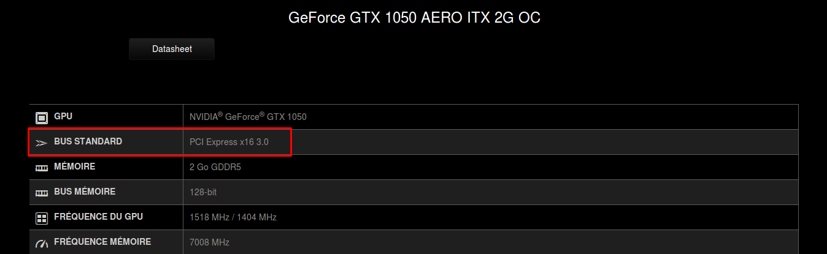Select the 2 Go GDDR5 value

[215, 167]
